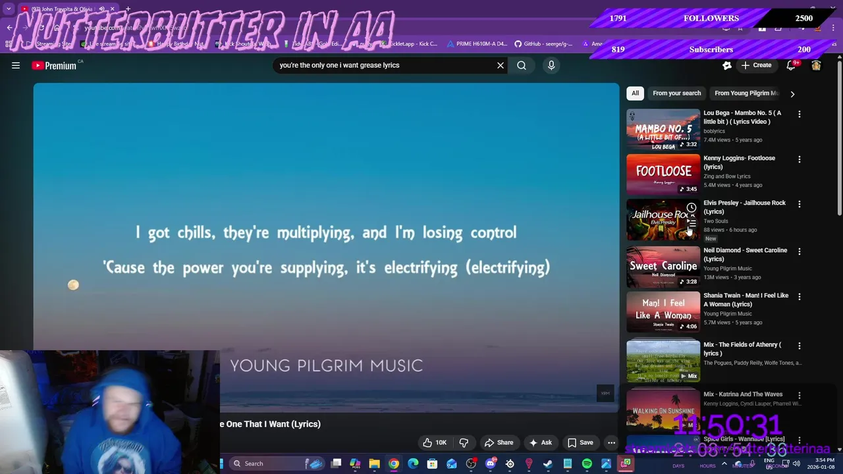Open Task View on the taskbar

[336, 463]
